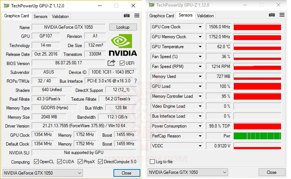Image resolution: width=291 pixels, height=179 pixels.
Task: Open the Memory Used sensor dropdown
Action: [x=200, y=76]
